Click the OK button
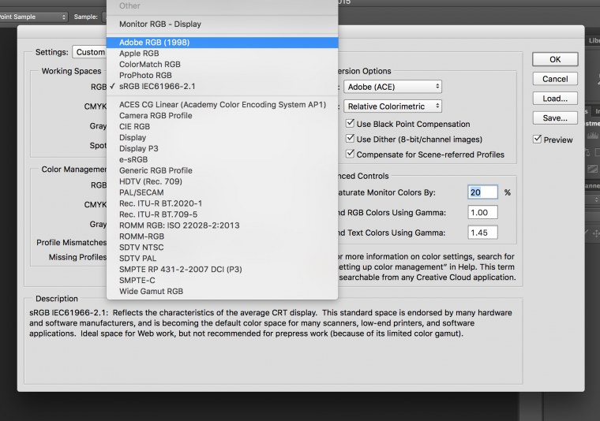 (555, 59)
